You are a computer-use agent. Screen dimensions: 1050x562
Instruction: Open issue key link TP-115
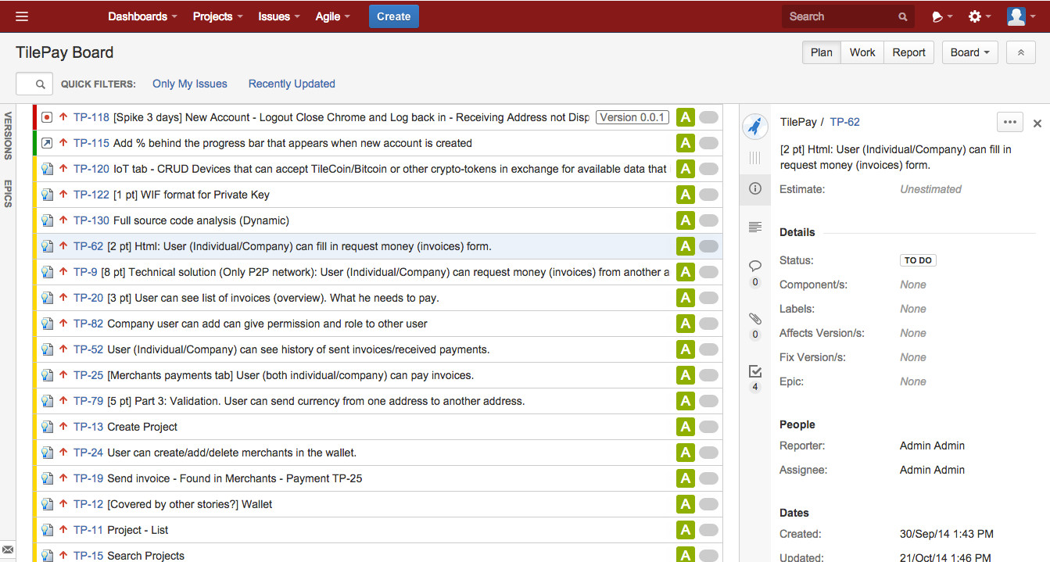[x=91, y=143]
